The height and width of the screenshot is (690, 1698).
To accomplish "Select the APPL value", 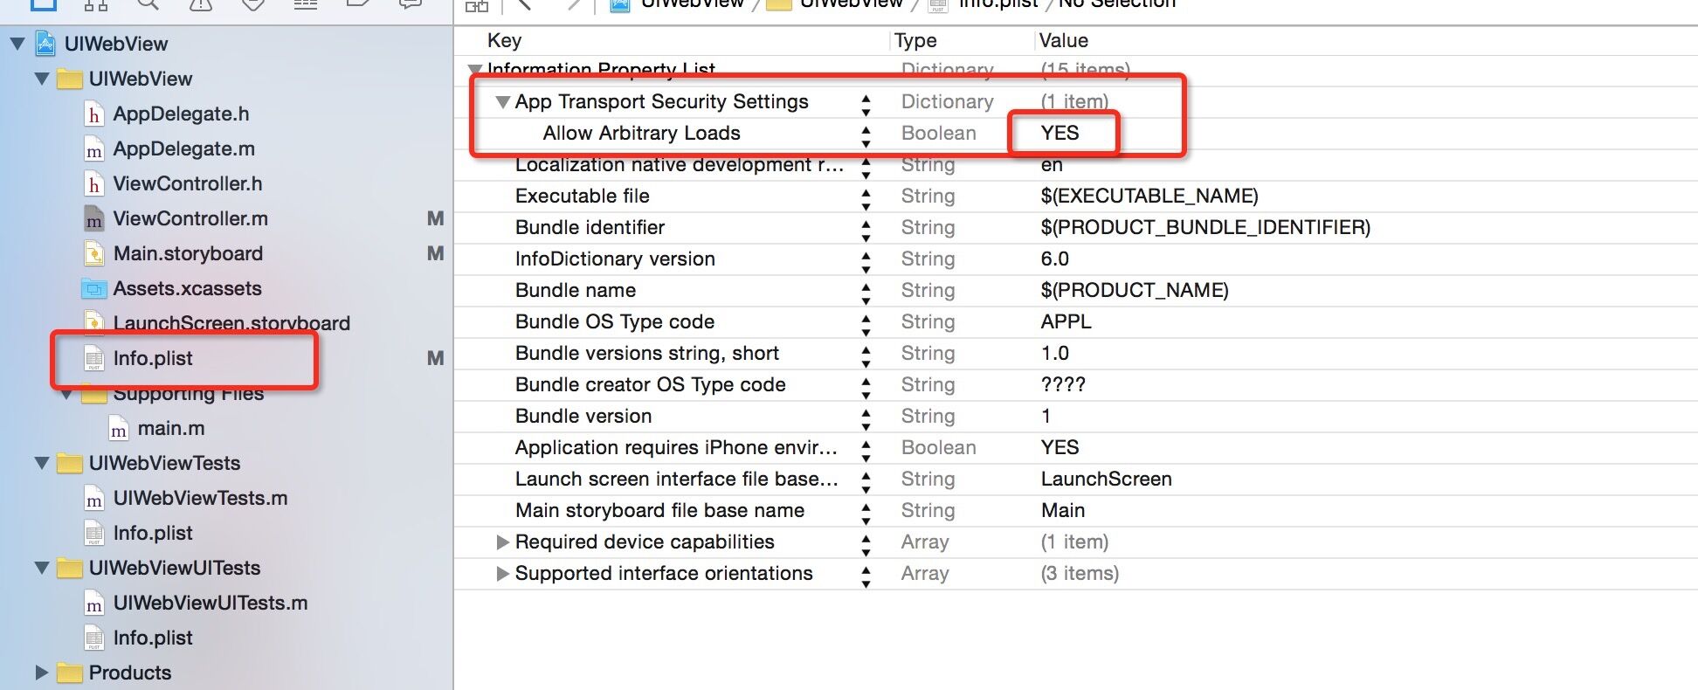I will pos(1066,321).
